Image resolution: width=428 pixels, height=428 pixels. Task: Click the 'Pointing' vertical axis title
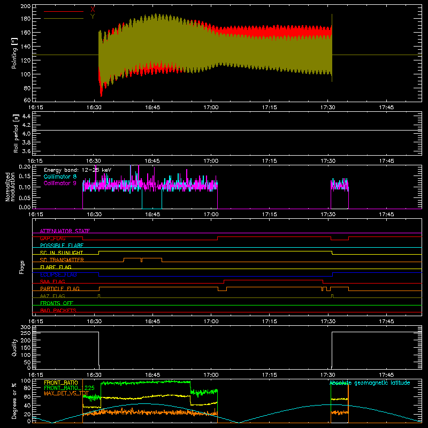pyautogui.click(x=14, y=53)
